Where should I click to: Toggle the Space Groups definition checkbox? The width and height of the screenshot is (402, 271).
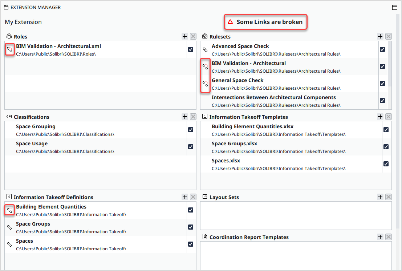(x=191, y=227)
